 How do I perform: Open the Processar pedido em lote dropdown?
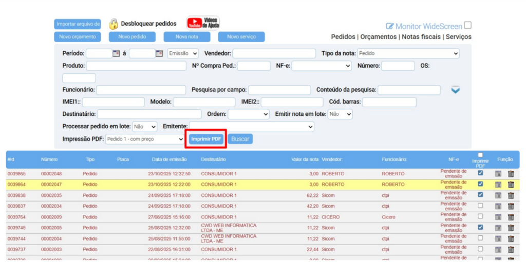[145, 127]
